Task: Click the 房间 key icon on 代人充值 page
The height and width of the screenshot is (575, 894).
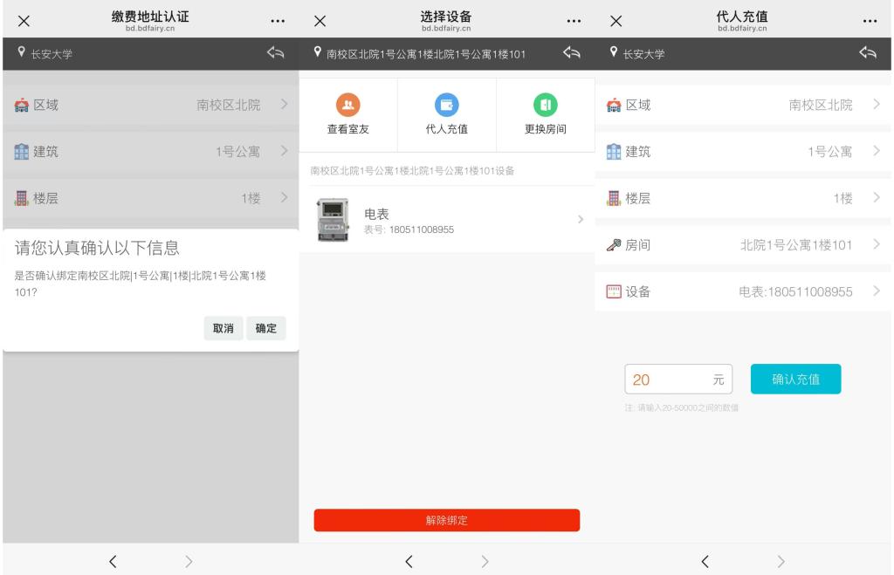Action: [614, 245]
